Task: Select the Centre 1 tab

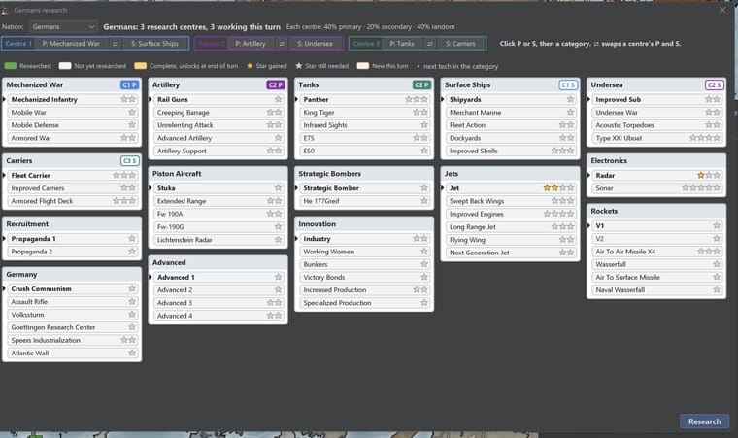Action: [x=18, y=44]
